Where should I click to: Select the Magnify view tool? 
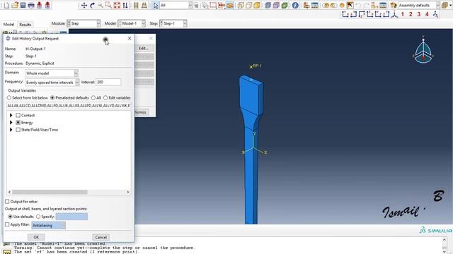[x=101, y=5]
